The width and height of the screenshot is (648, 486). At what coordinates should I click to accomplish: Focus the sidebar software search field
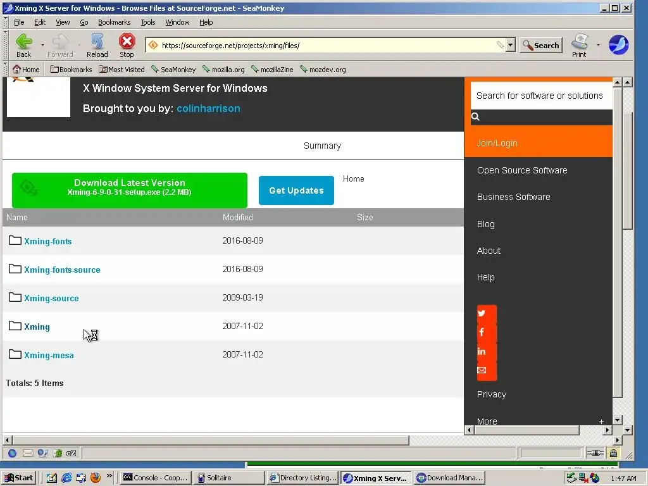point(542,96)
